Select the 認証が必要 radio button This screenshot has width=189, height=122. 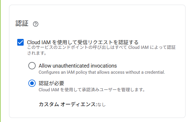pyautogui.click(x=32, y=83)
